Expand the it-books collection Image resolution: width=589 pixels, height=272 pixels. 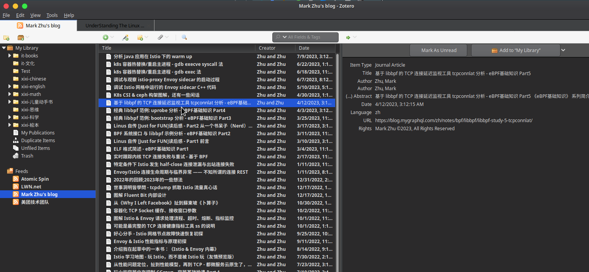(10, 55)
